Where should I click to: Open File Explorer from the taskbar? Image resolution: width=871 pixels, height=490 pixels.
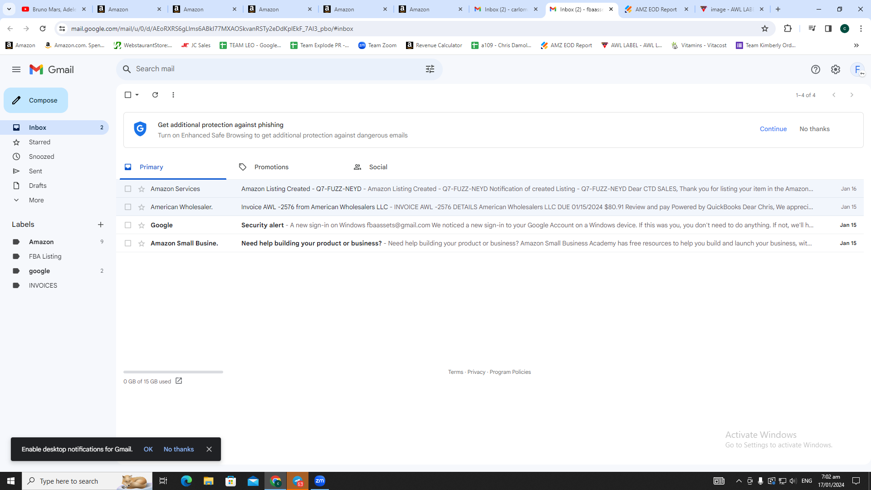208,481
